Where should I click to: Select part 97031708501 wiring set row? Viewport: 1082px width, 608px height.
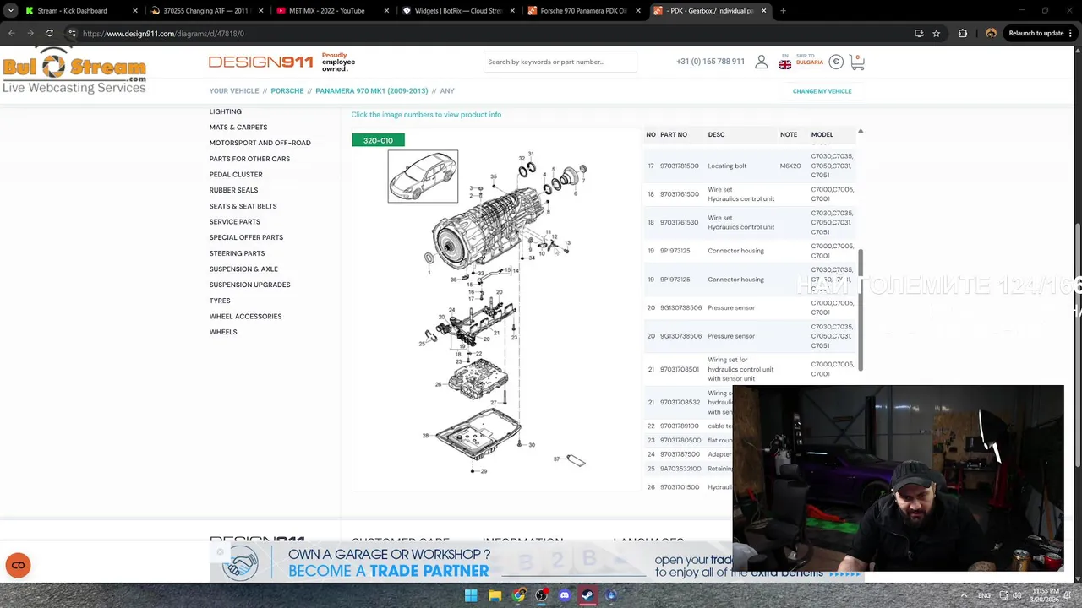pos(752,369)
